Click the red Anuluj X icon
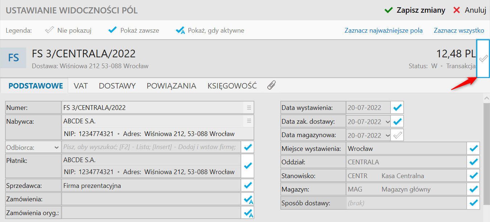This screenshot has width=490, height=222. point(457,10)
